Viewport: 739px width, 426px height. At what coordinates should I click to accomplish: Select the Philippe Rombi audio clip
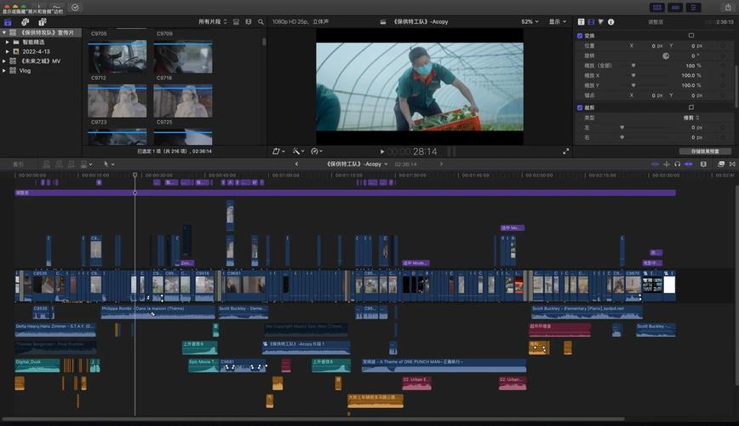pyautogui.click(x=158, y=312)
